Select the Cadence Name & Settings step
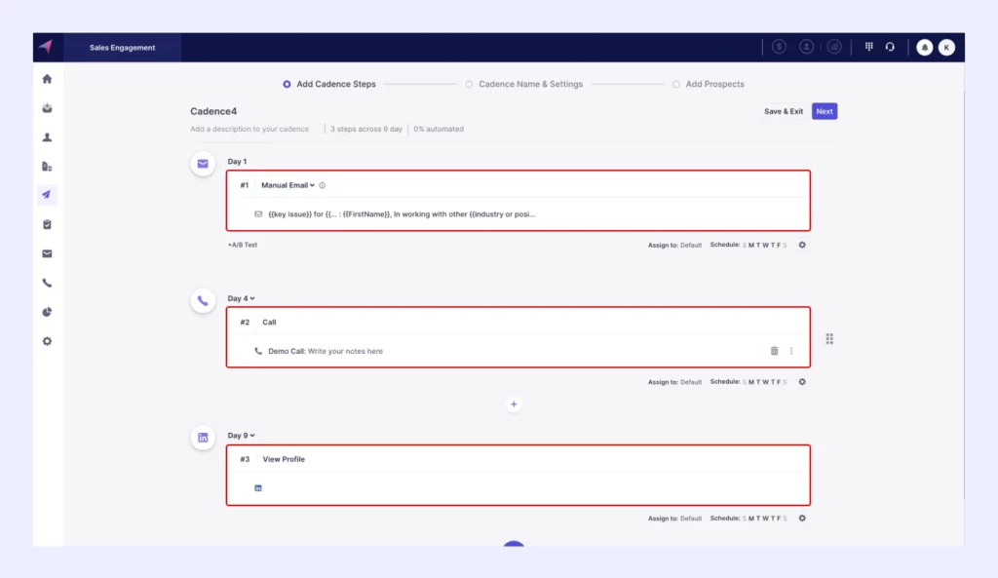This screenshot has height=578, width=998. tap(470, 85)
